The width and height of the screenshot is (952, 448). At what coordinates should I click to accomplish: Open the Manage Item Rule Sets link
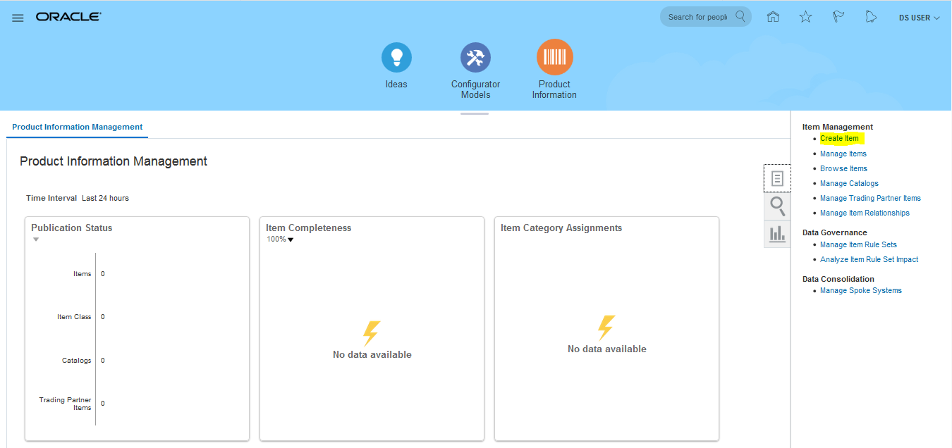[858, 244]
